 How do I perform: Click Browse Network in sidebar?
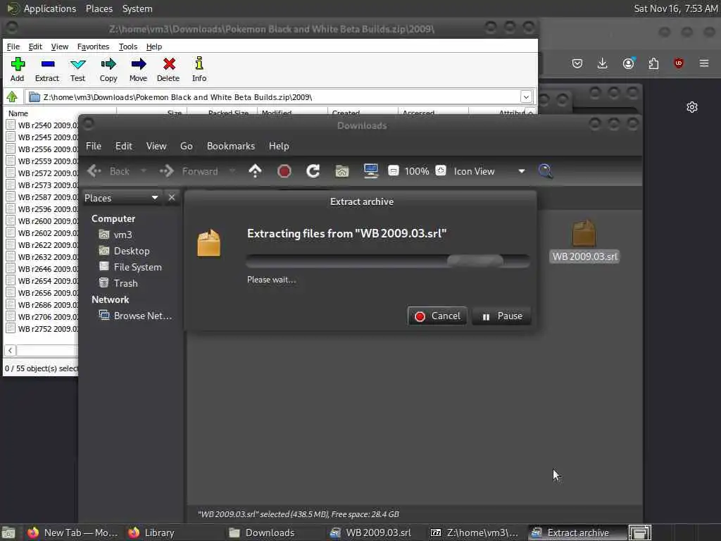pyautogui.click(x=135, y=316)
